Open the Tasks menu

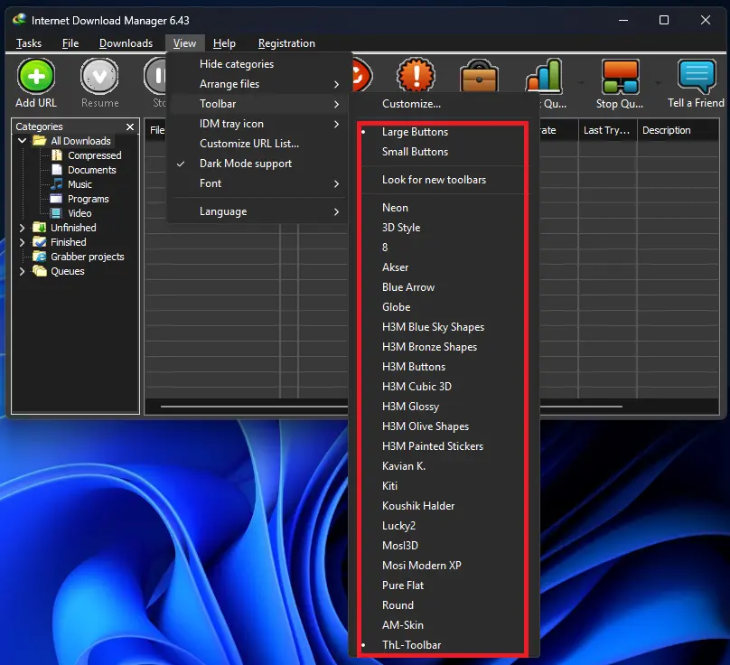(29, 43)
